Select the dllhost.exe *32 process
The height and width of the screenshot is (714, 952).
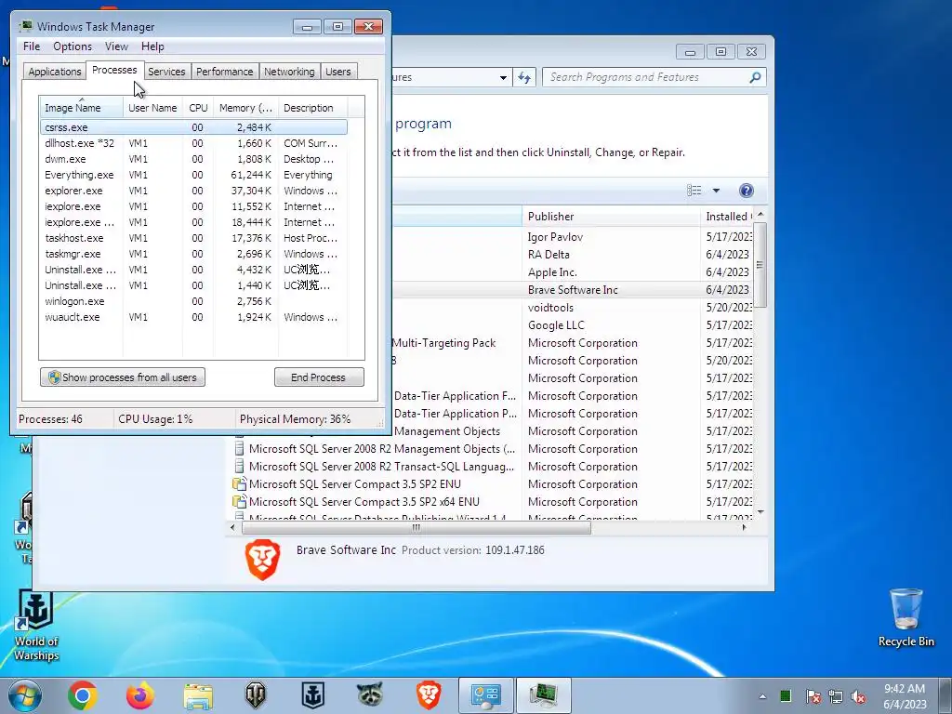pos(193,143)
